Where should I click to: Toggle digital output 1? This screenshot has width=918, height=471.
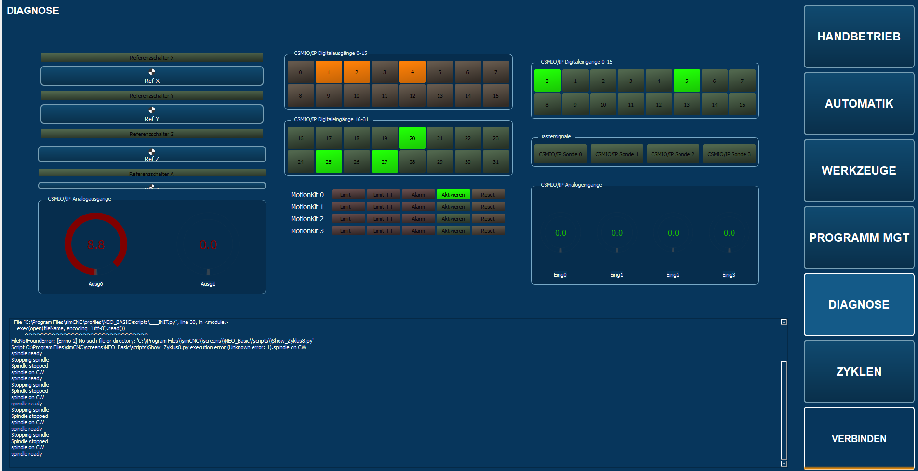(x=329, y=72)
